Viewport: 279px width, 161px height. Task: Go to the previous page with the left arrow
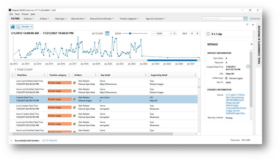(192, 33)
